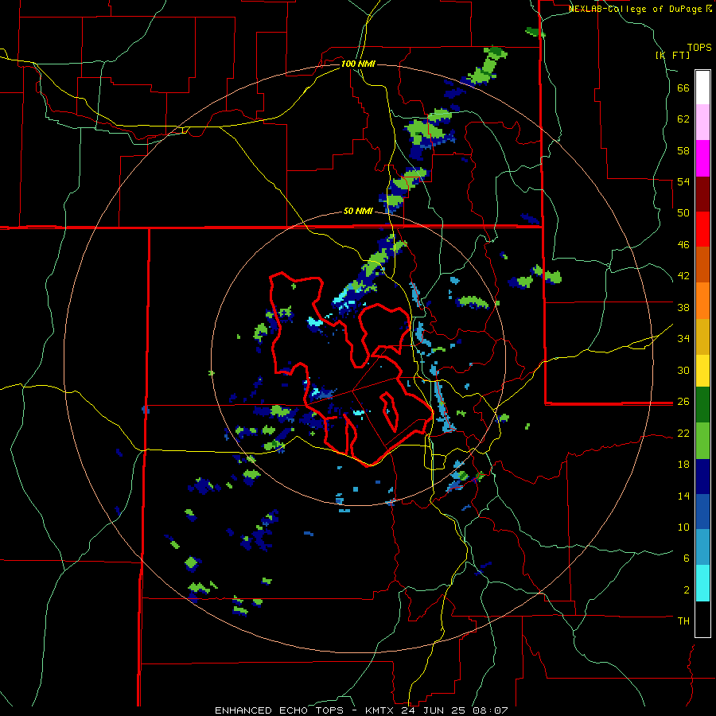Click the light blue 6-10 kft swatch
The height and width of the screenshot is (716, 716).
click(x=702, y=547)
